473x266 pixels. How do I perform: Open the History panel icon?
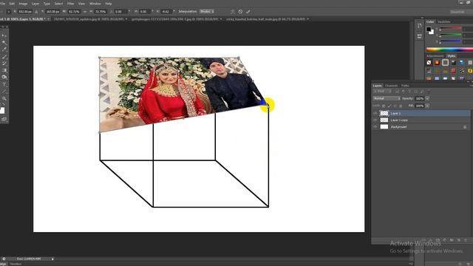coord(419,26)
